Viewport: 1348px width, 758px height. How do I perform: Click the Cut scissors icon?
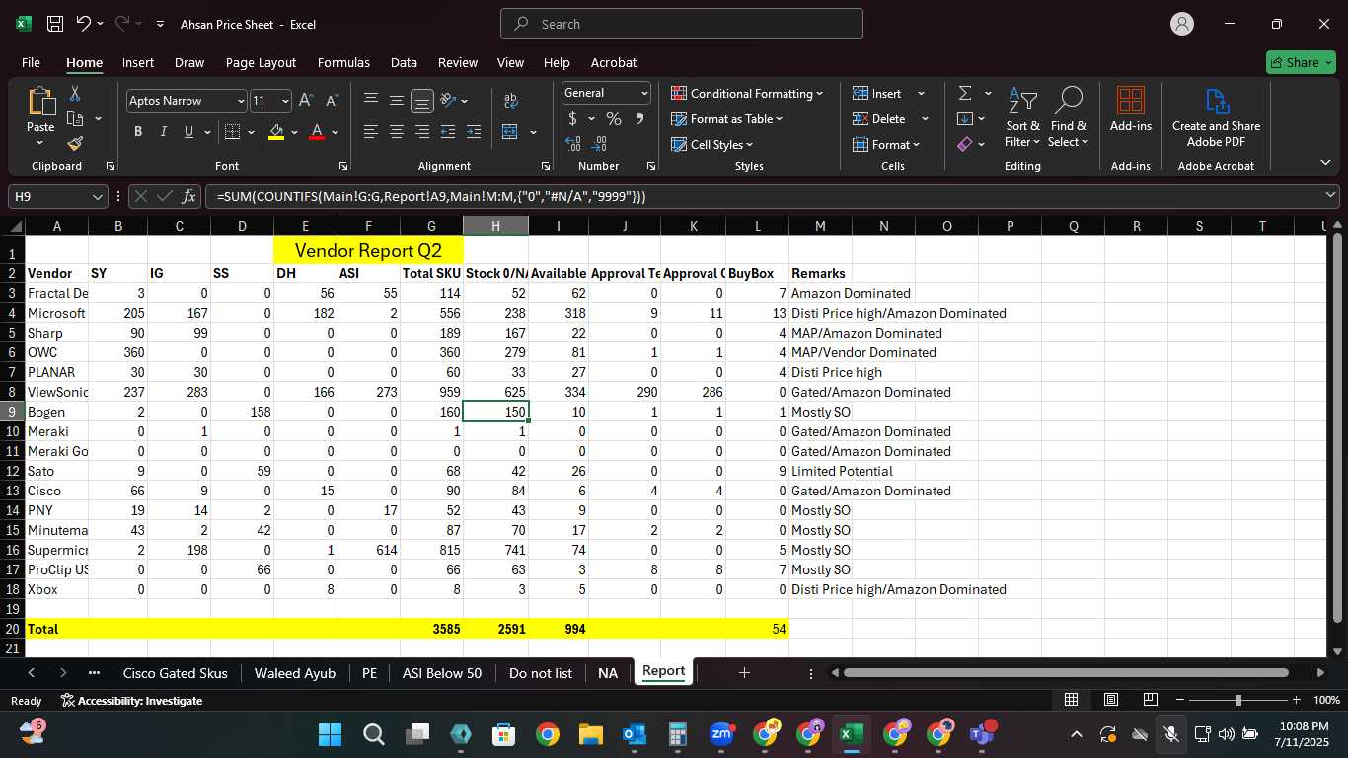75,93
